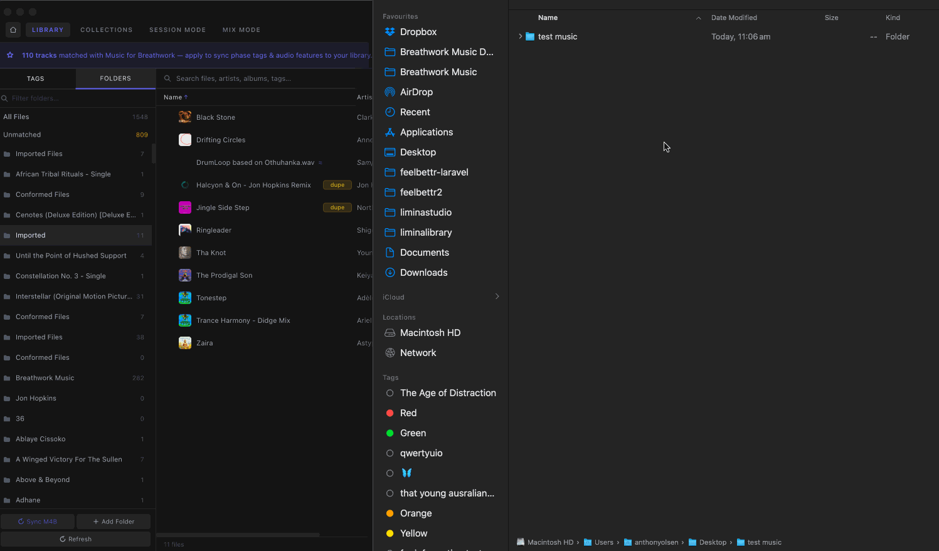
Task: Click Jingle Side Step album artwork
Action: pyautogui.click(x=185, y=207)
